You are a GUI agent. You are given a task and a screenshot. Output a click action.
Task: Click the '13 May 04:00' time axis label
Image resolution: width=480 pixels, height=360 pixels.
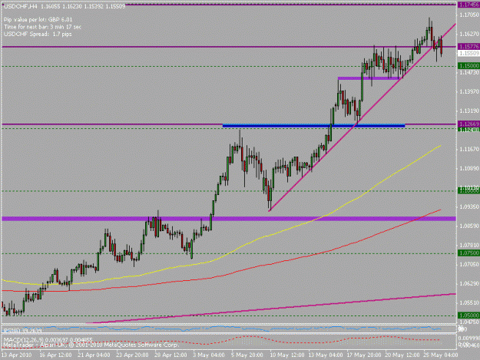pyautogui.click(x=326, y=355)
